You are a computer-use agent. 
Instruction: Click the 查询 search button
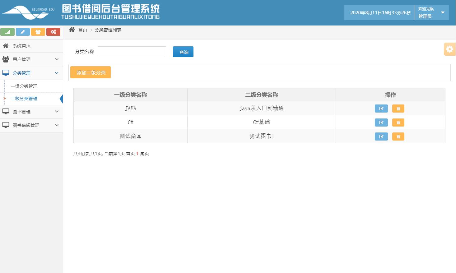(x=183, y=52)
